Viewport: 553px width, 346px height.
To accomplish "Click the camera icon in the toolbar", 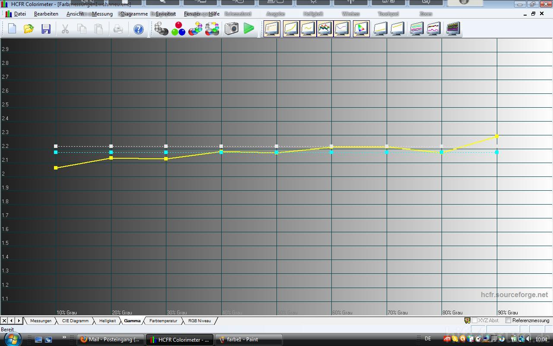I will pyautogui.click(x=232, y=29).
